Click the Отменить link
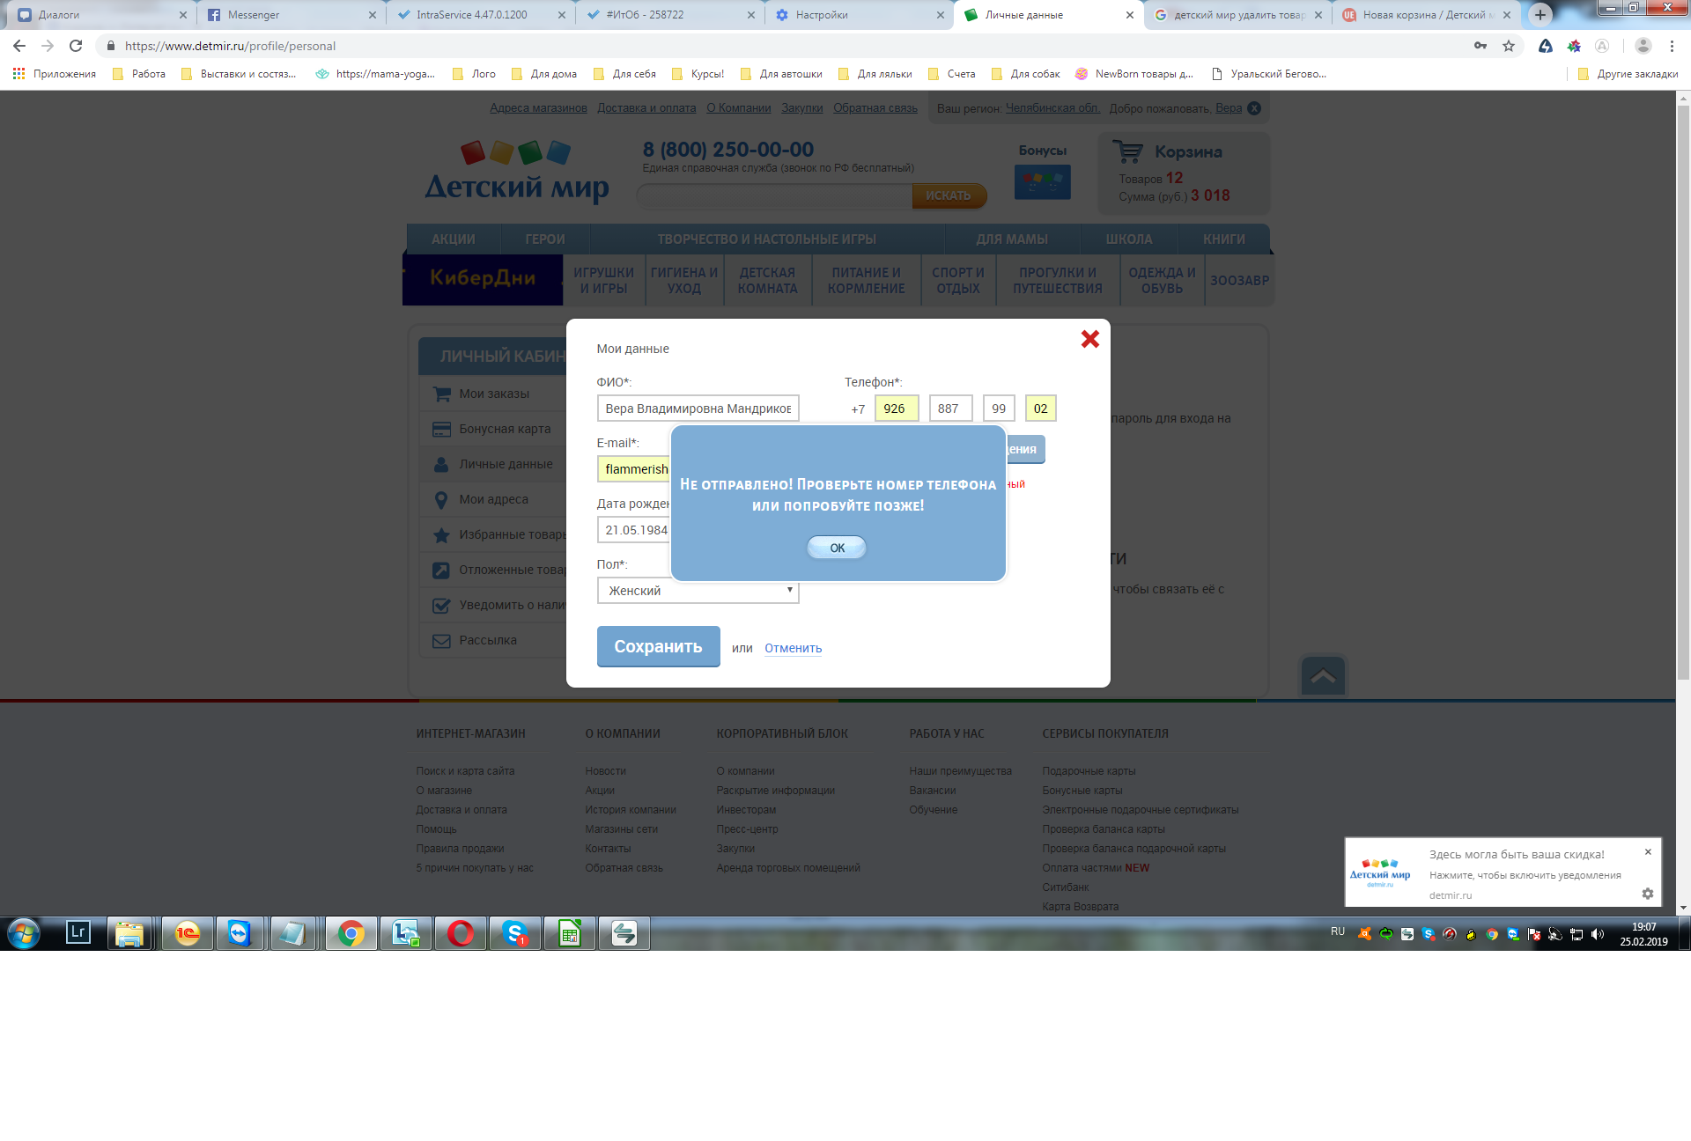 (x=793, y=648)
